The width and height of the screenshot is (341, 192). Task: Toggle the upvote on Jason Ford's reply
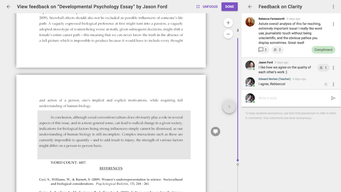point(323,68)
